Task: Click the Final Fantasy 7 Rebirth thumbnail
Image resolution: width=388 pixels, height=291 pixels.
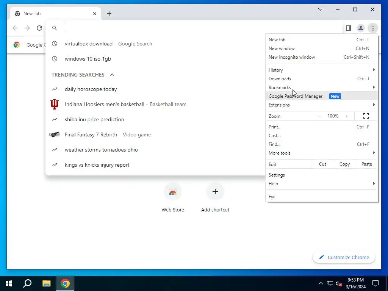Action: [x=55, y=135]
